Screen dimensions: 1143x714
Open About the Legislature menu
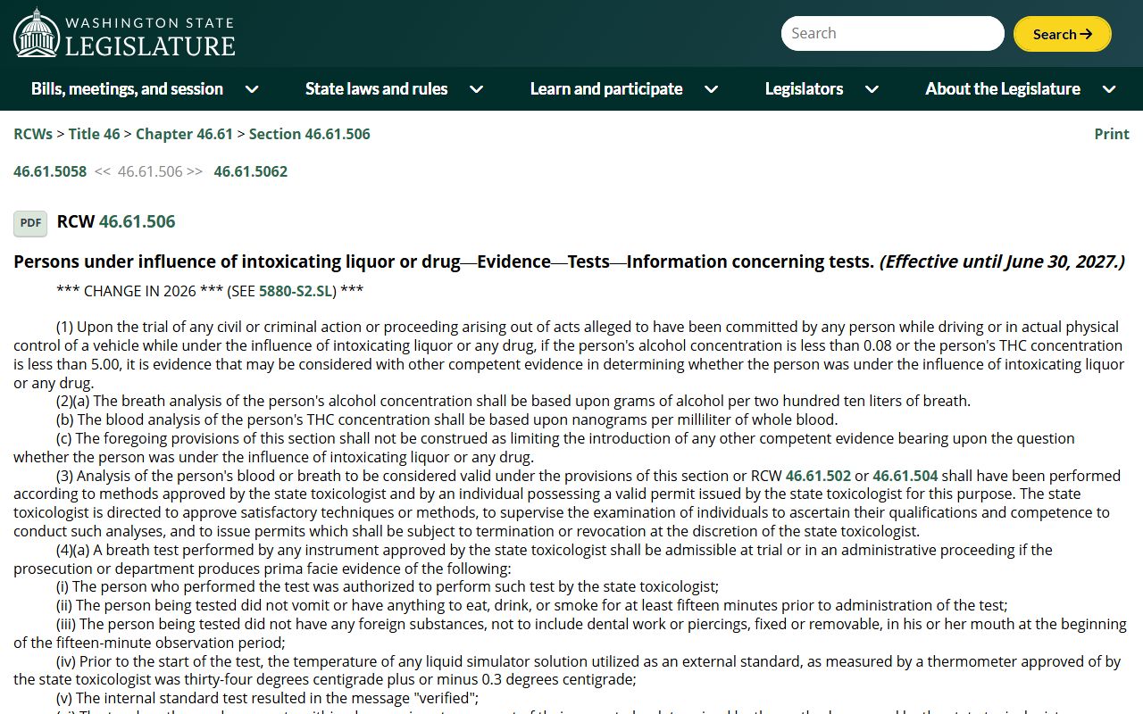pyautogui.click(x=1003, y=88)
